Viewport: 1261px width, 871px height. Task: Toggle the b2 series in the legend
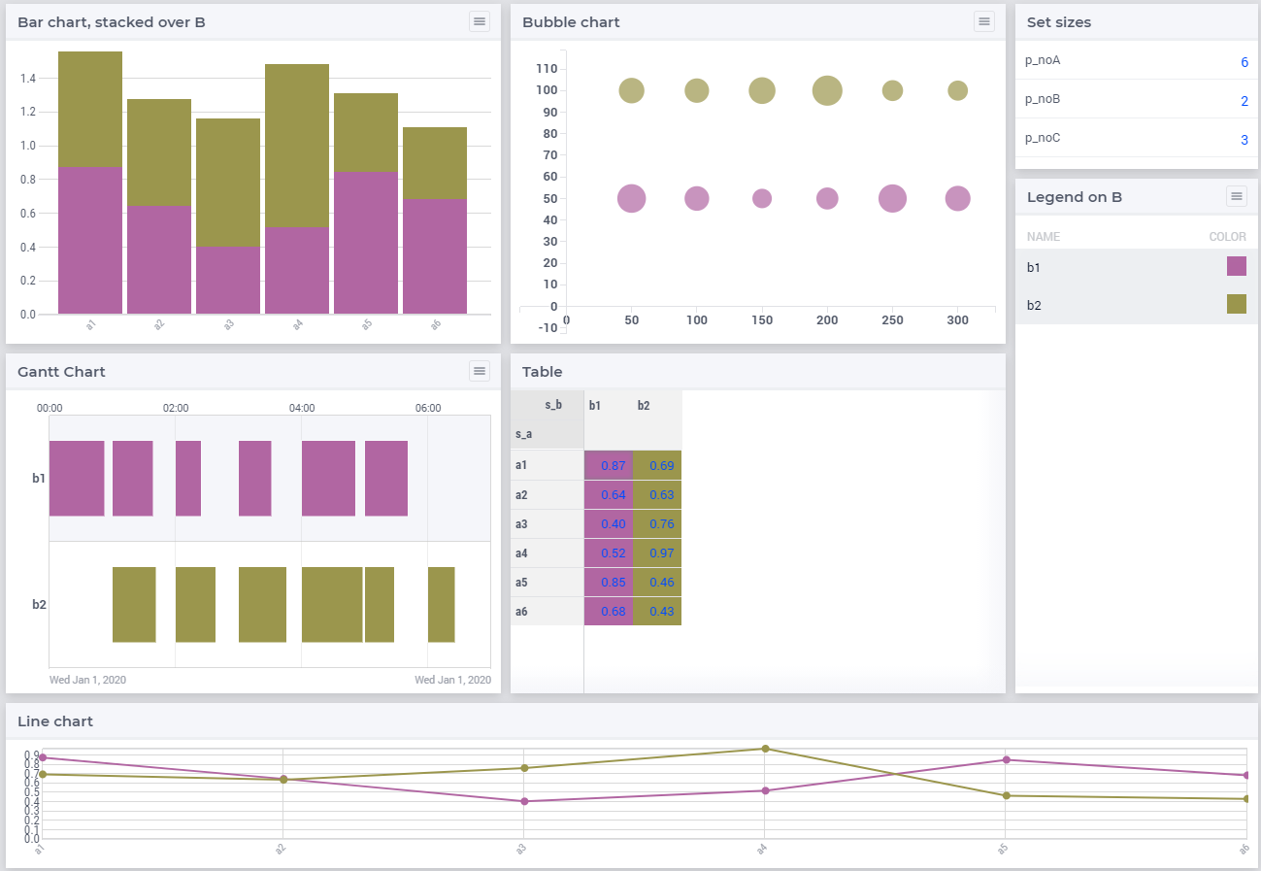point(1032,304)
